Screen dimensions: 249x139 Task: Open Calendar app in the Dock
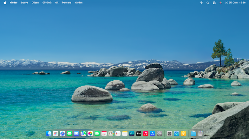coord(104,134)
